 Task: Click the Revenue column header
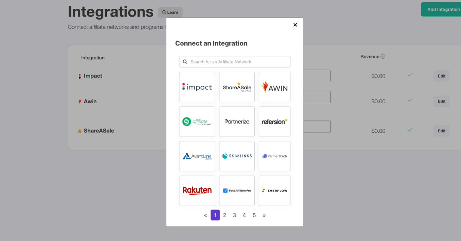(370, 57)
